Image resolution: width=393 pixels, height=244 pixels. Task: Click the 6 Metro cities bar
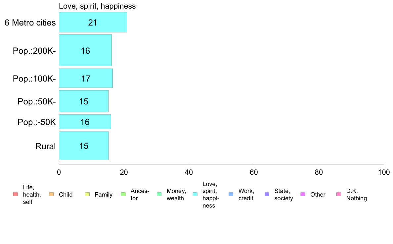pyautogui.click(x=93, y=22)
